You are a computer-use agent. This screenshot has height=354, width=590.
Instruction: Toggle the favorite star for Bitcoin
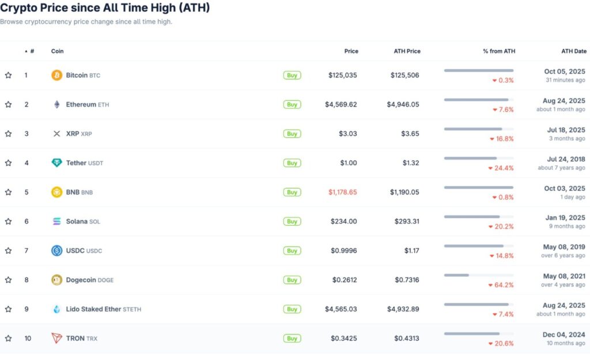coord(9,75)
